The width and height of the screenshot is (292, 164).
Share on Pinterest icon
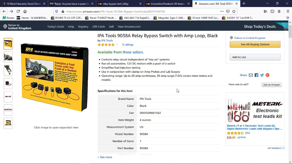point(267,75)
